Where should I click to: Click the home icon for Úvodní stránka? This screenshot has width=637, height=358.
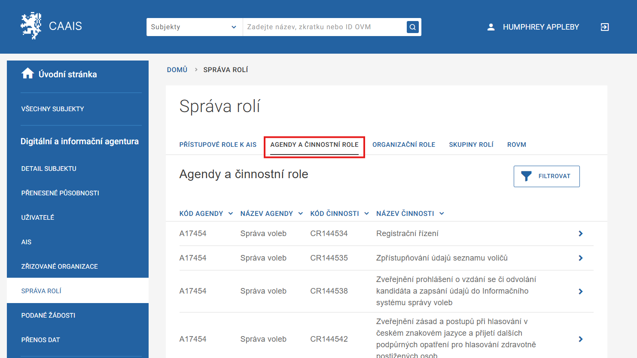click(x=27, y=74)
